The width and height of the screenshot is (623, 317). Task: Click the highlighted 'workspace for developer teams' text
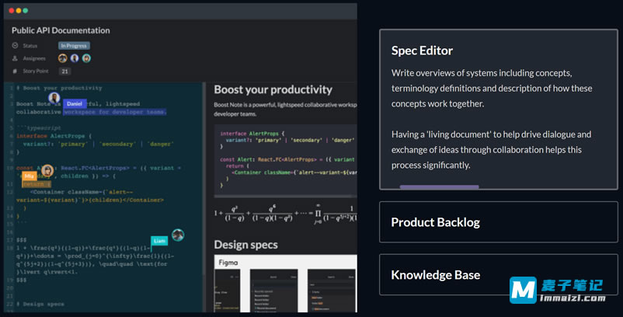[x=115, y=112]
